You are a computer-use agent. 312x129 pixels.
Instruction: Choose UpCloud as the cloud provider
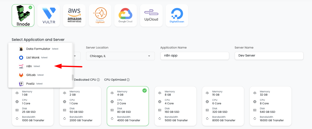click(x=151, y=15)
